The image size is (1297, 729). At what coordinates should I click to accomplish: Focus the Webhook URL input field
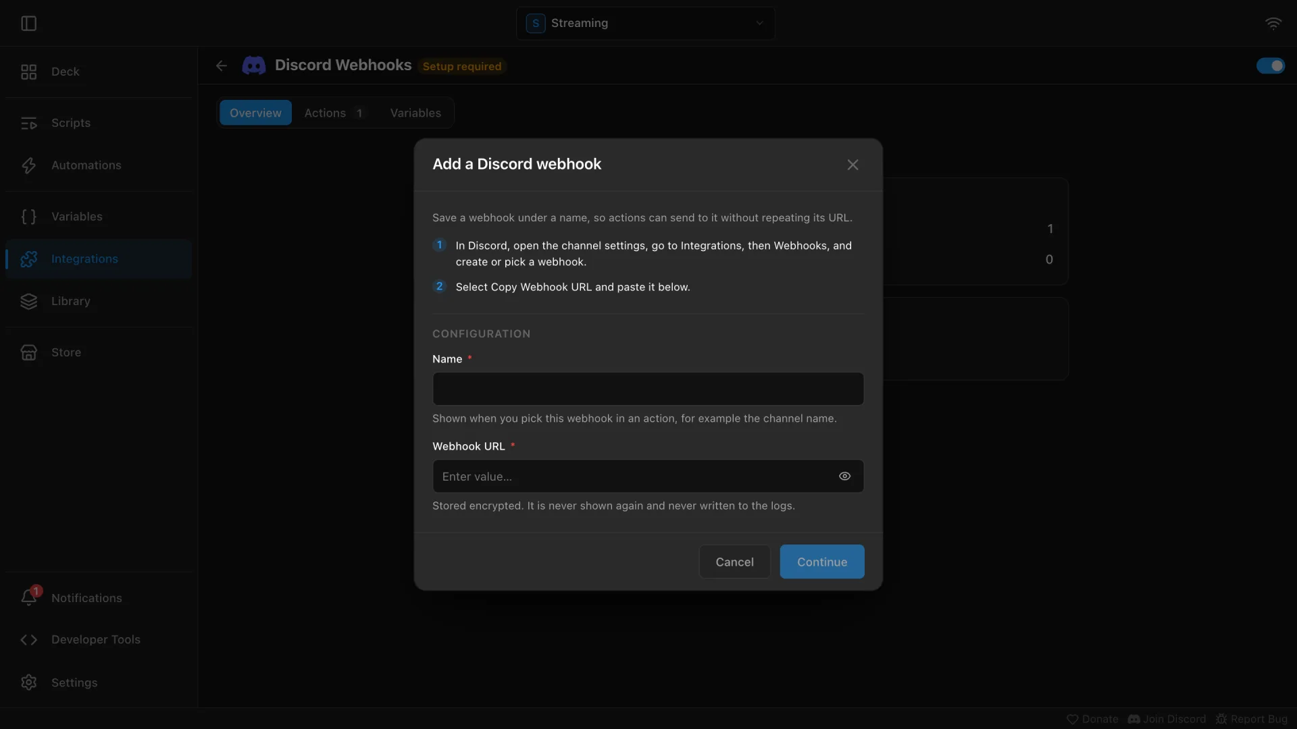coord(648,477)
